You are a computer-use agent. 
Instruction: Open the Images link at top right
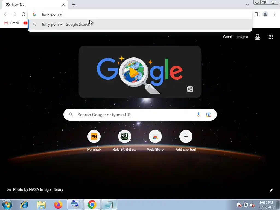[242, 37]
